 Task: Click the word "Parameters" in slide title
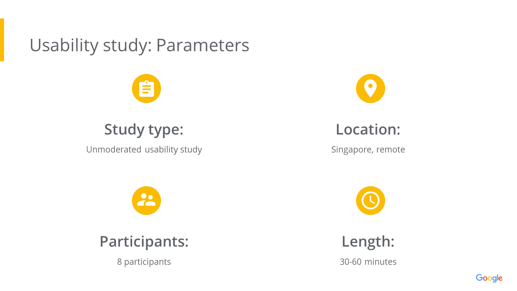(202, 45)
